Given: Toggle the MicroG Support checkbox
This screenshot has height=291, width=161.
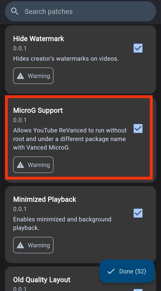Looking at the screenshot, I should (x=138, y=129).
